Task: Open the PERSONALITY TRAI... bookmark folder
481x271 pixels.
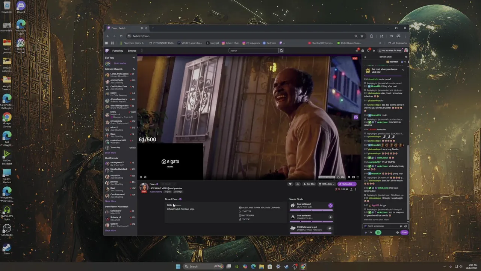Action: (x=162, y=43)
